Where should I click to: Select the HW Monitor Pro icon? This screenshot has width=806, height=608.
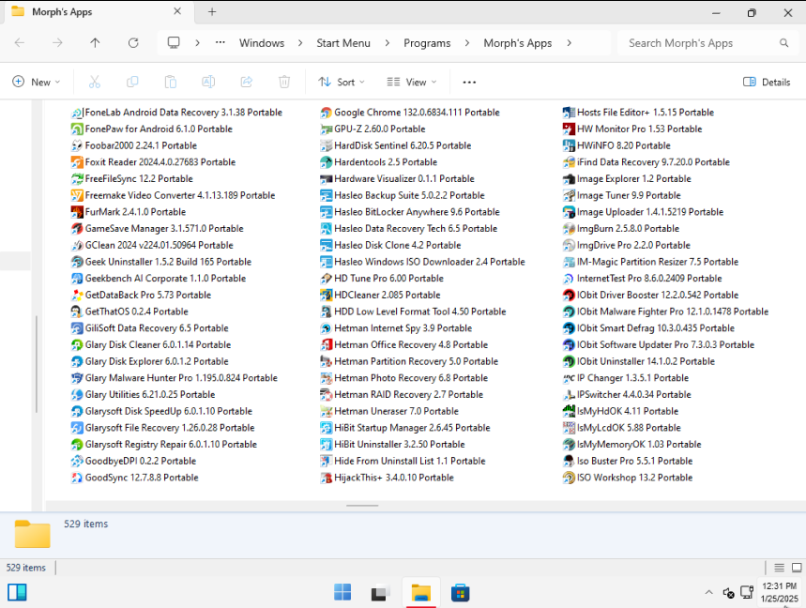coord(569,129)
